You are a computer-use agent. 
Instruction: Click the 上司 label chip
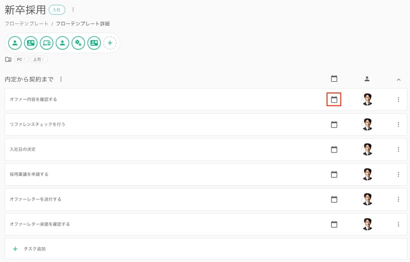tap(39, 59)
